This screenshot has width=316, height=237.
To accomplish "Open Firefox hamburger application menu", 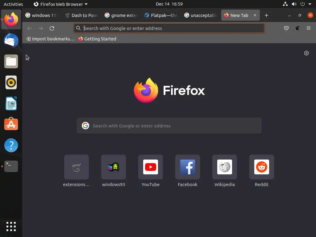I will point(308,28).
